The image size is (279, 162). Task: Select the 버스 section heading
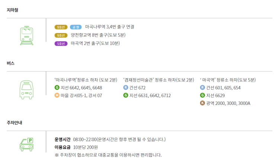(x=10, y=63)
